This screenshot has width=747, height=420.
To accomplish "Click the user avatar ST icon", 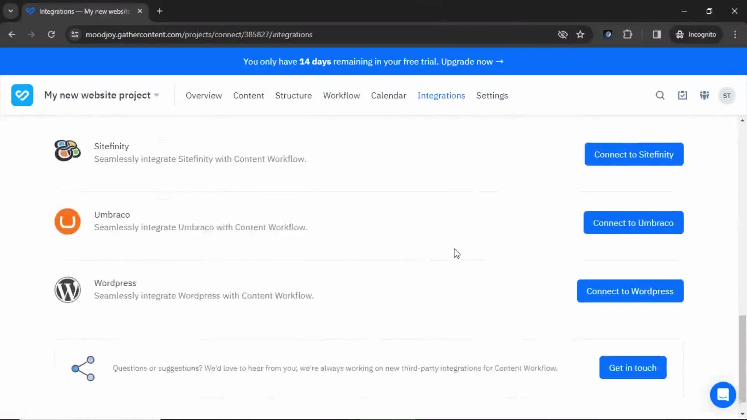I will point(728,95).
